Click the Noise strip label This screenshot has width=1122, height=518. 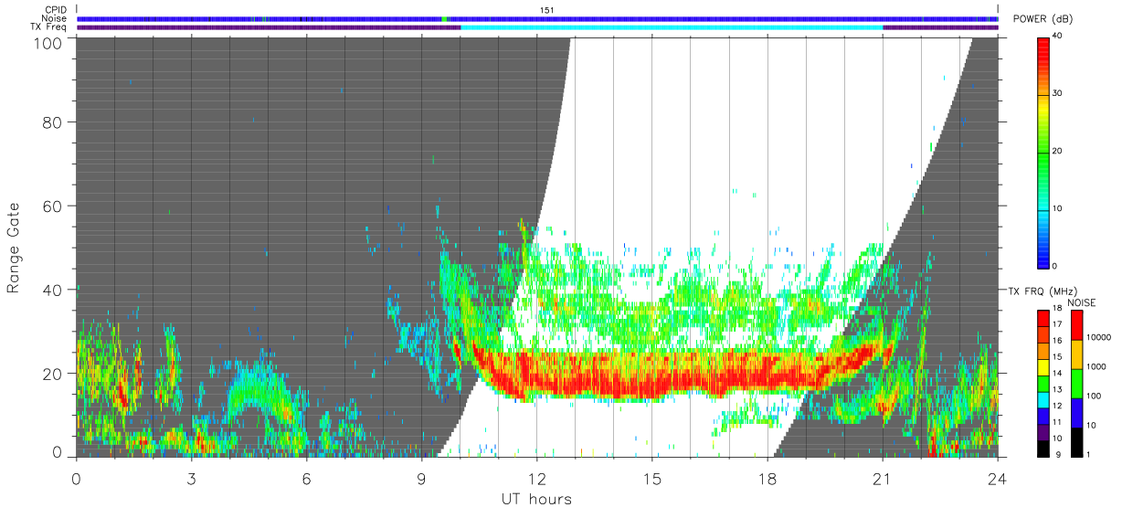pos(55,18)
